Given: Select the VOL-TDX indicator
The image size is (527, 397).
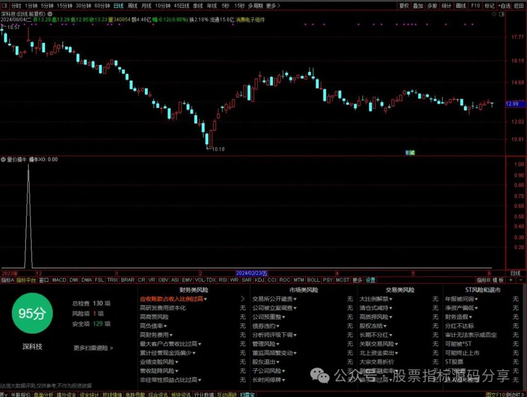Looking at the screenshot, I should 205,280.
